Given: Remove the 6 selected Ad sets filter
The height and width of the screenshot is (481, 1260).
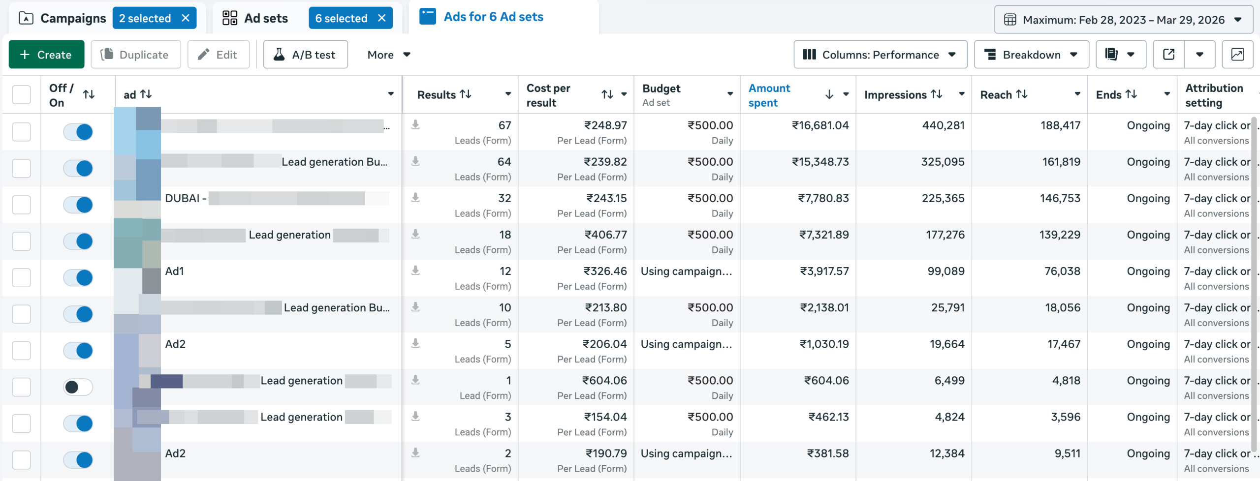Looking at the screenshot, I should [382, 18].
